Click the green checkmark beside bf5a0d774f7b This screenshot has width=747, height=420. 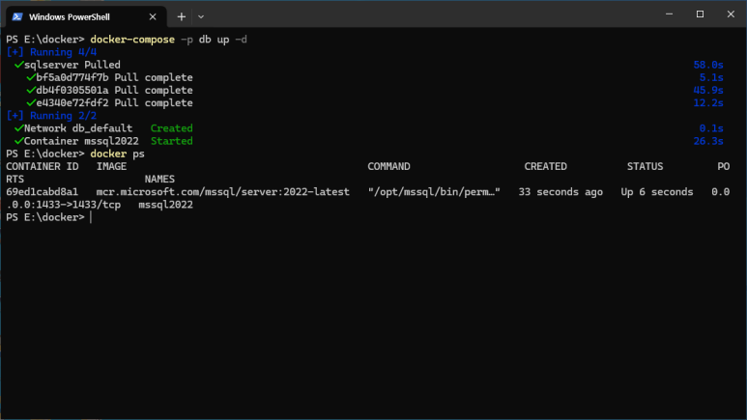point(31,77)
